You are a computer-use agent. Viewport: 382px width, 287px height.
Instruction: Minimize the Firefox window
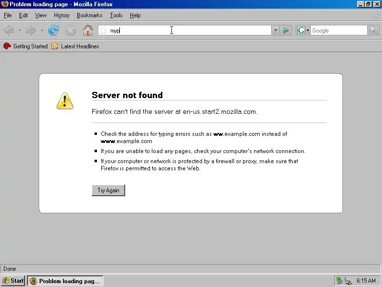[x=361, y=4]
